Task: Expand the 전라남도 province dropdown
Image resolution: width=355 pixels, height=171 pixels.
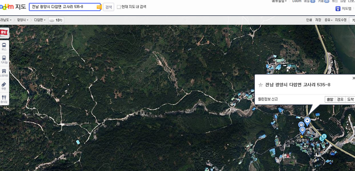Action: pos(6,20)
